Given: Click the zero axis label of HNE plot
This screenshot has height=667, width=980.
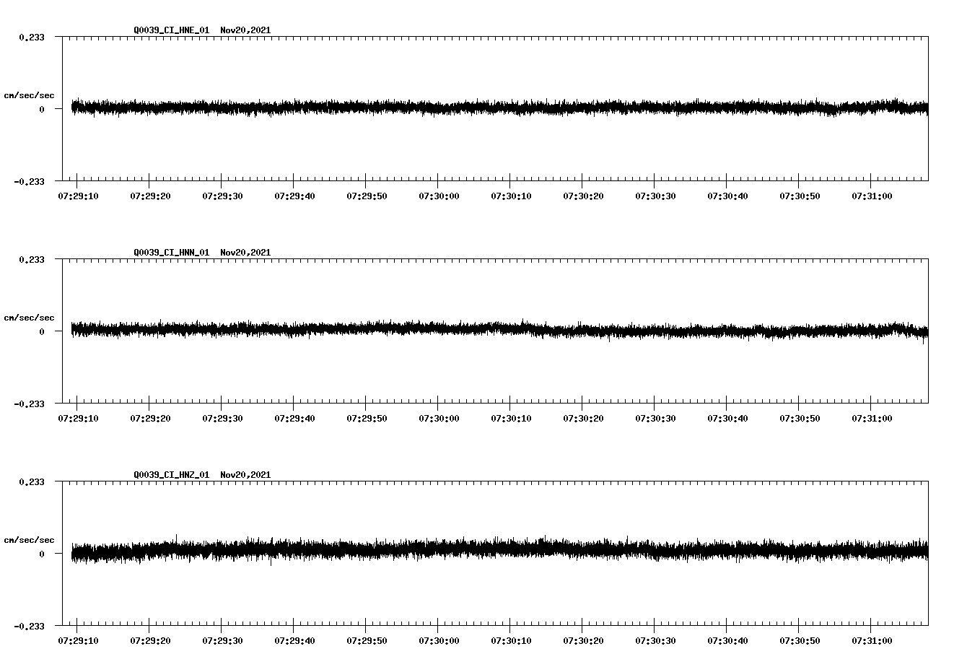Looking at the screenshot, I should tap(42, 109).
